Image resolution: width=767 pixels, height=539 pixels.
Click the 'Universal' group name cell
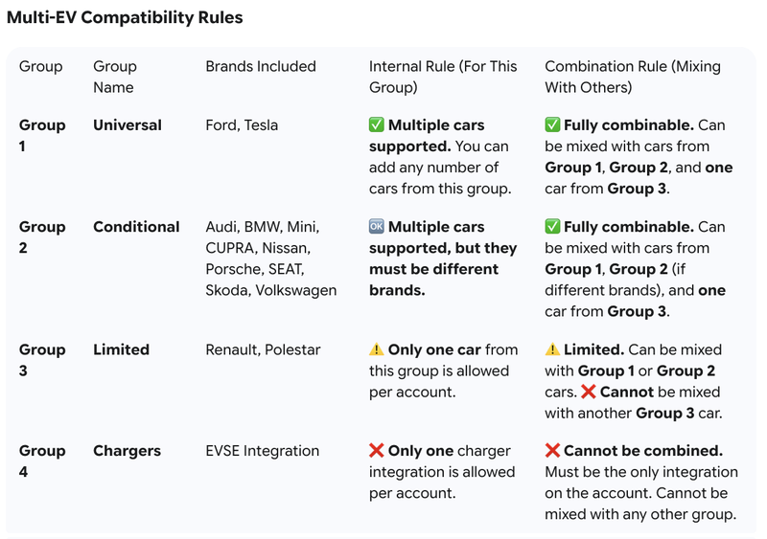pos(128,125)
